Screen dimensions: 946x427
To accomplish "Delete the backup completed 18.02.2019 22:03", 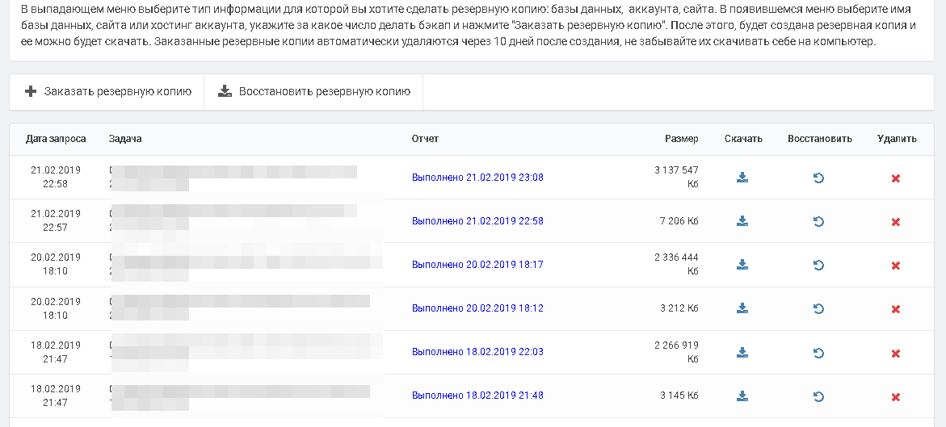I will pyautogui.click(x=895, y=353).
